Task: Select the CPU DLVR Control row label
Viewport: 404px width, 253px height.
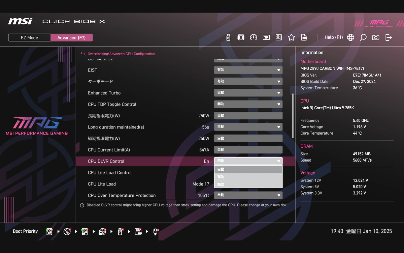Action: [106, 161]
